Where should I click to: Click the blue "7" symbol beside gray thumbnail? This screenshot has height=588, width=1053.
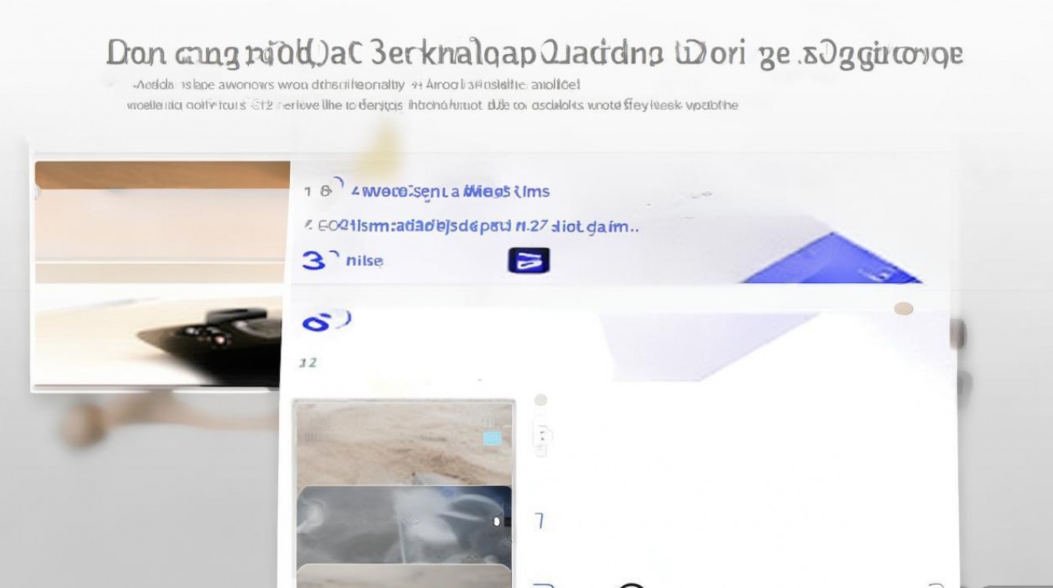[x=538, y=521]
